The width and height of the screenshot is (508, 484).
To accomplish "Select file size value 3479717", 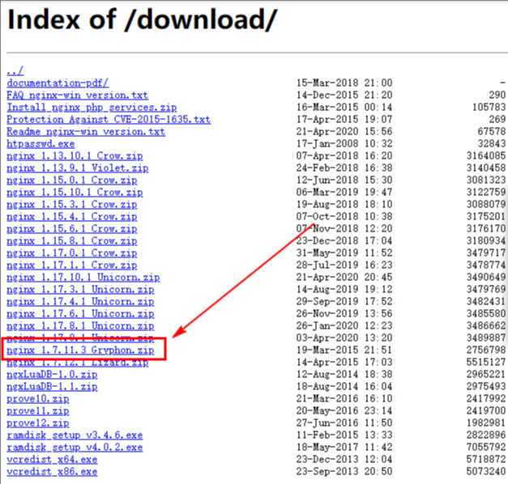I will pos(486,253).
